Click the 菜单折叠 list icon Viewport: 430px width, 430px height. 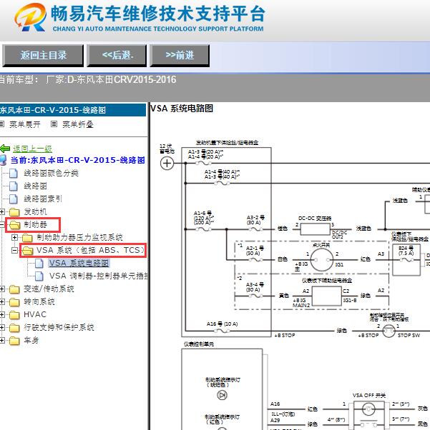coord(54,124)
